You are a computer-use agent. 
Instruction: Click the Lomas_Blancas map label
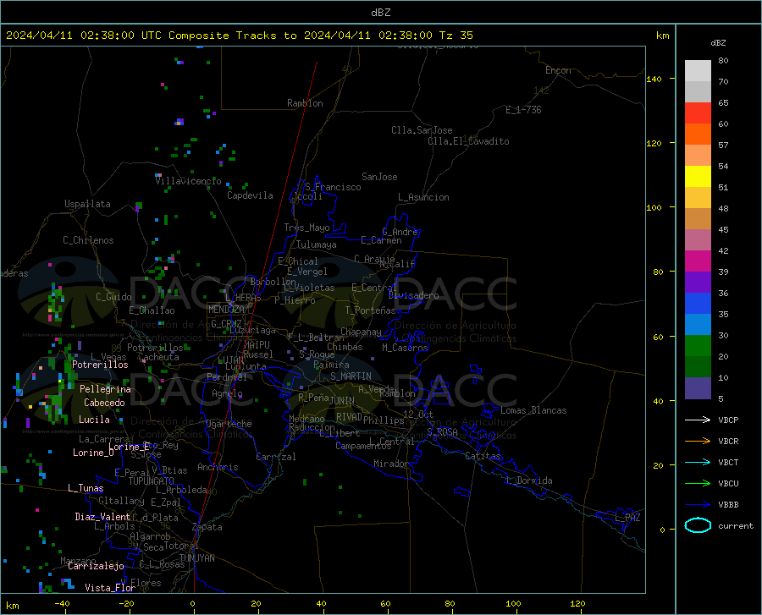point(533,410)
